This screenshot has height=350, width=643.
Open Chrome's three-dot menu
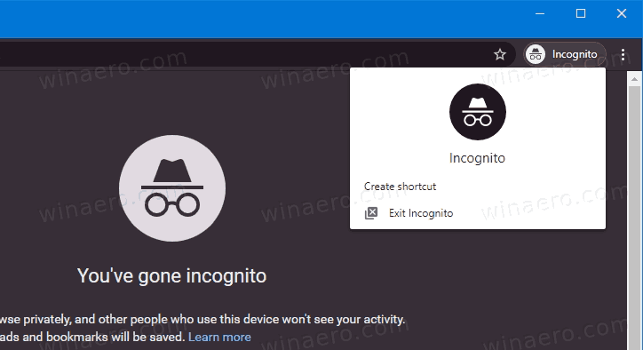[x=623, y=54]
